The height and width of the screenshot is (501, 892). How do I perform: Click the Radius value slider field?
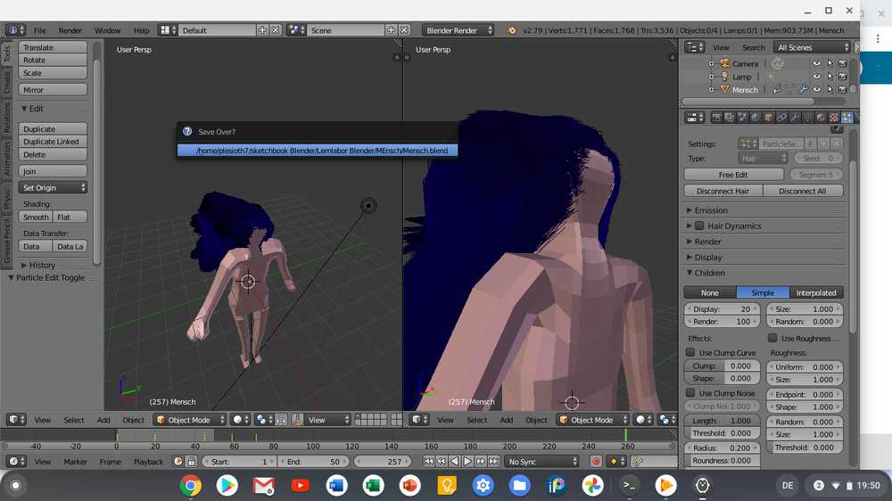[723, 448]
